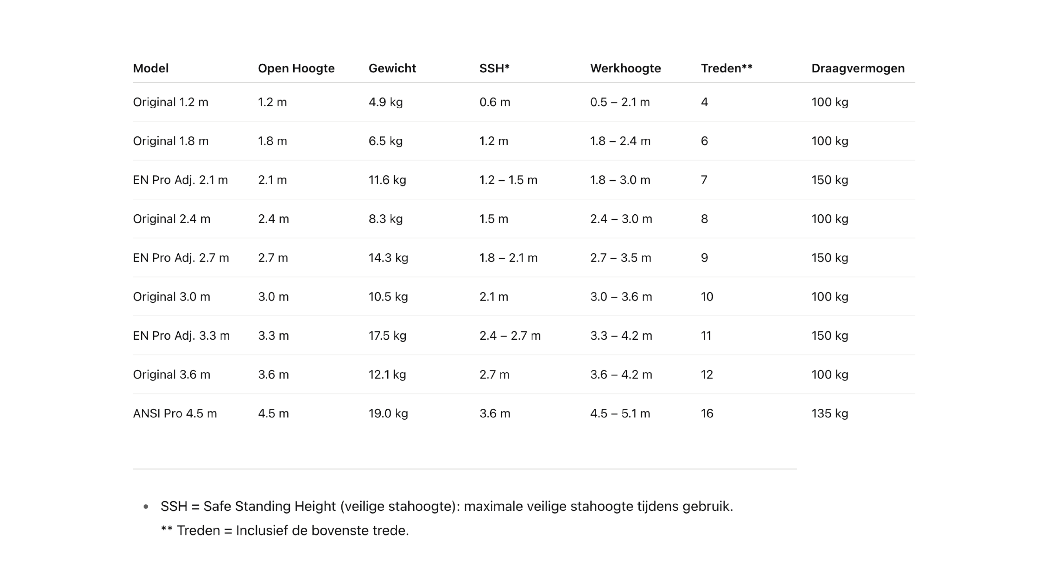Click the Treden footnote about bovenste trede

tap(285, 530)
